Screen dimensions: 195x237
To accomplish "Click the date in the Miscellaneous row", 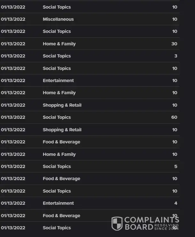I will click(x=13, y=19).
